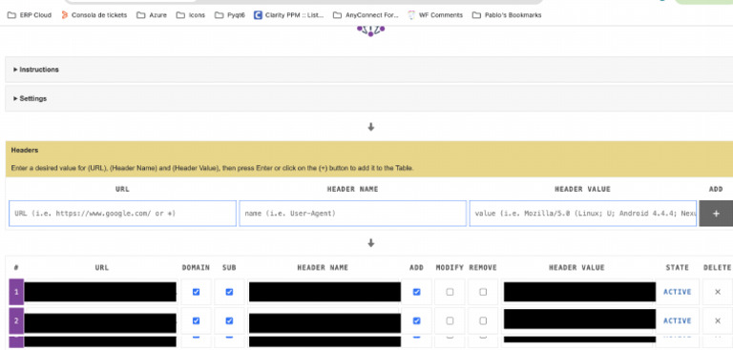Toggle Sub checkbox in row 1
This screenshot has height=350, width=733.
pyautogui.click(x=229, y=292)
